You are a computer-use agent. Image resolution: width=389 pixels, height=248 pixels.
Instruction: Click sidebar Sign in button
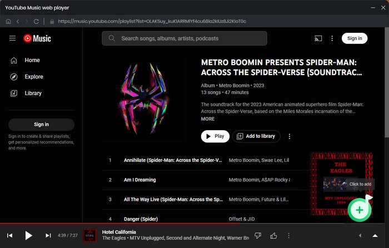(41, 125)
